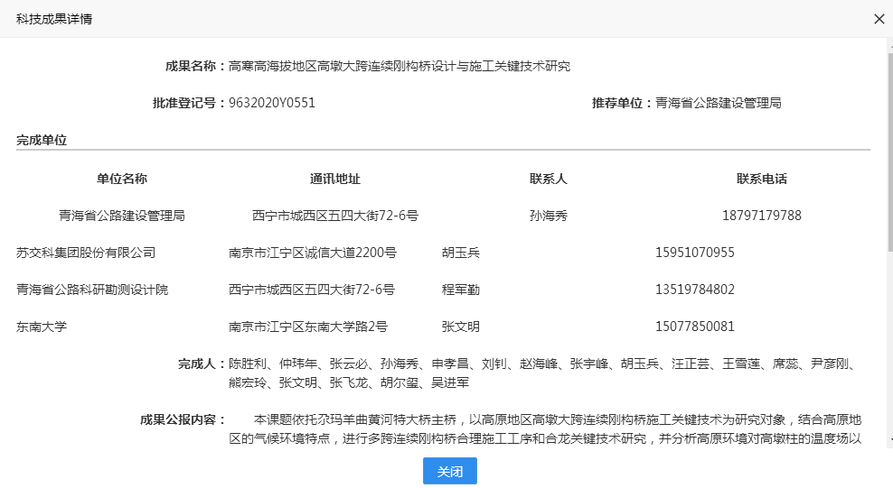The height and width of the screenshot is (488, 893).
Task: Select 苏交科集团股份有限公司 in the unit list
Action: pyautogui.click(x=86, y=253)
